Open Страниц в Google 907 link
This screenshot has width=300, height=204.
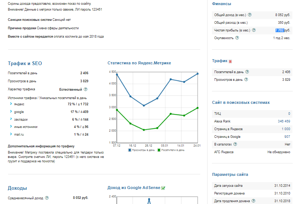click(287, 137)
